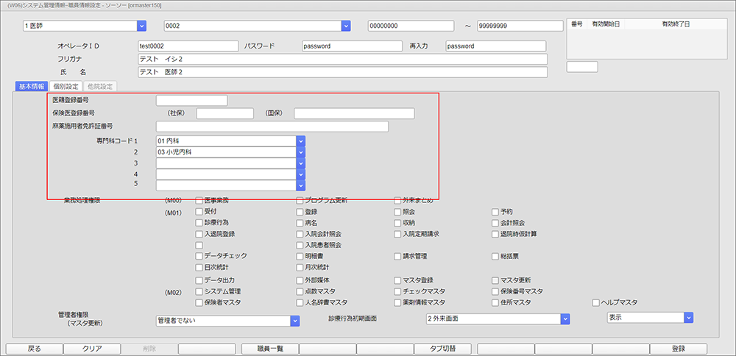Tick the 外部媒体 checkbox
The image size is (736, 356).
(300, 280)
